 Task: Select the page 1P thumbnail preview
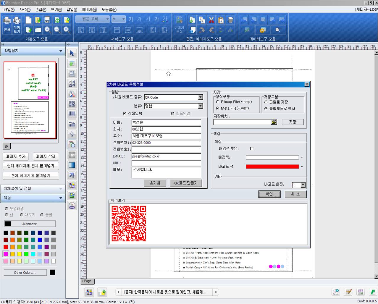point(30,100)
